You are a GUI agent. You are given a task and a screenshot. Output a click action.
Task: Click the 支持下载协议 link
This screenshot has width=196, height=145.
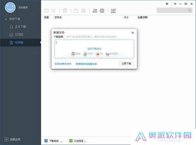tap(94, 49)
